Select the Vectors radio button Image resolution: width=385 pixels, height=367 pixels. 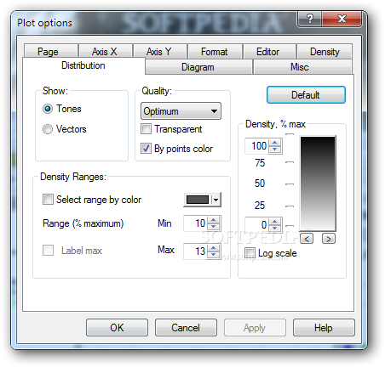[48, 129]
